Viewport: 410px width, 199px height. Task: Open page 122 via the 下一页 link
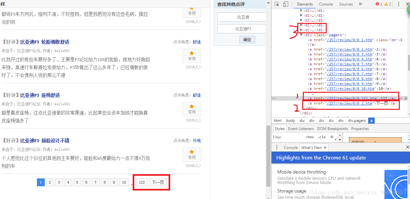[158, 182]
